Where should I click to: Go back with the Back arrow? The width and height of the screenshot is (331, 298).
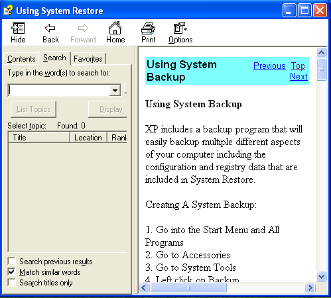[x=50, y=32]
